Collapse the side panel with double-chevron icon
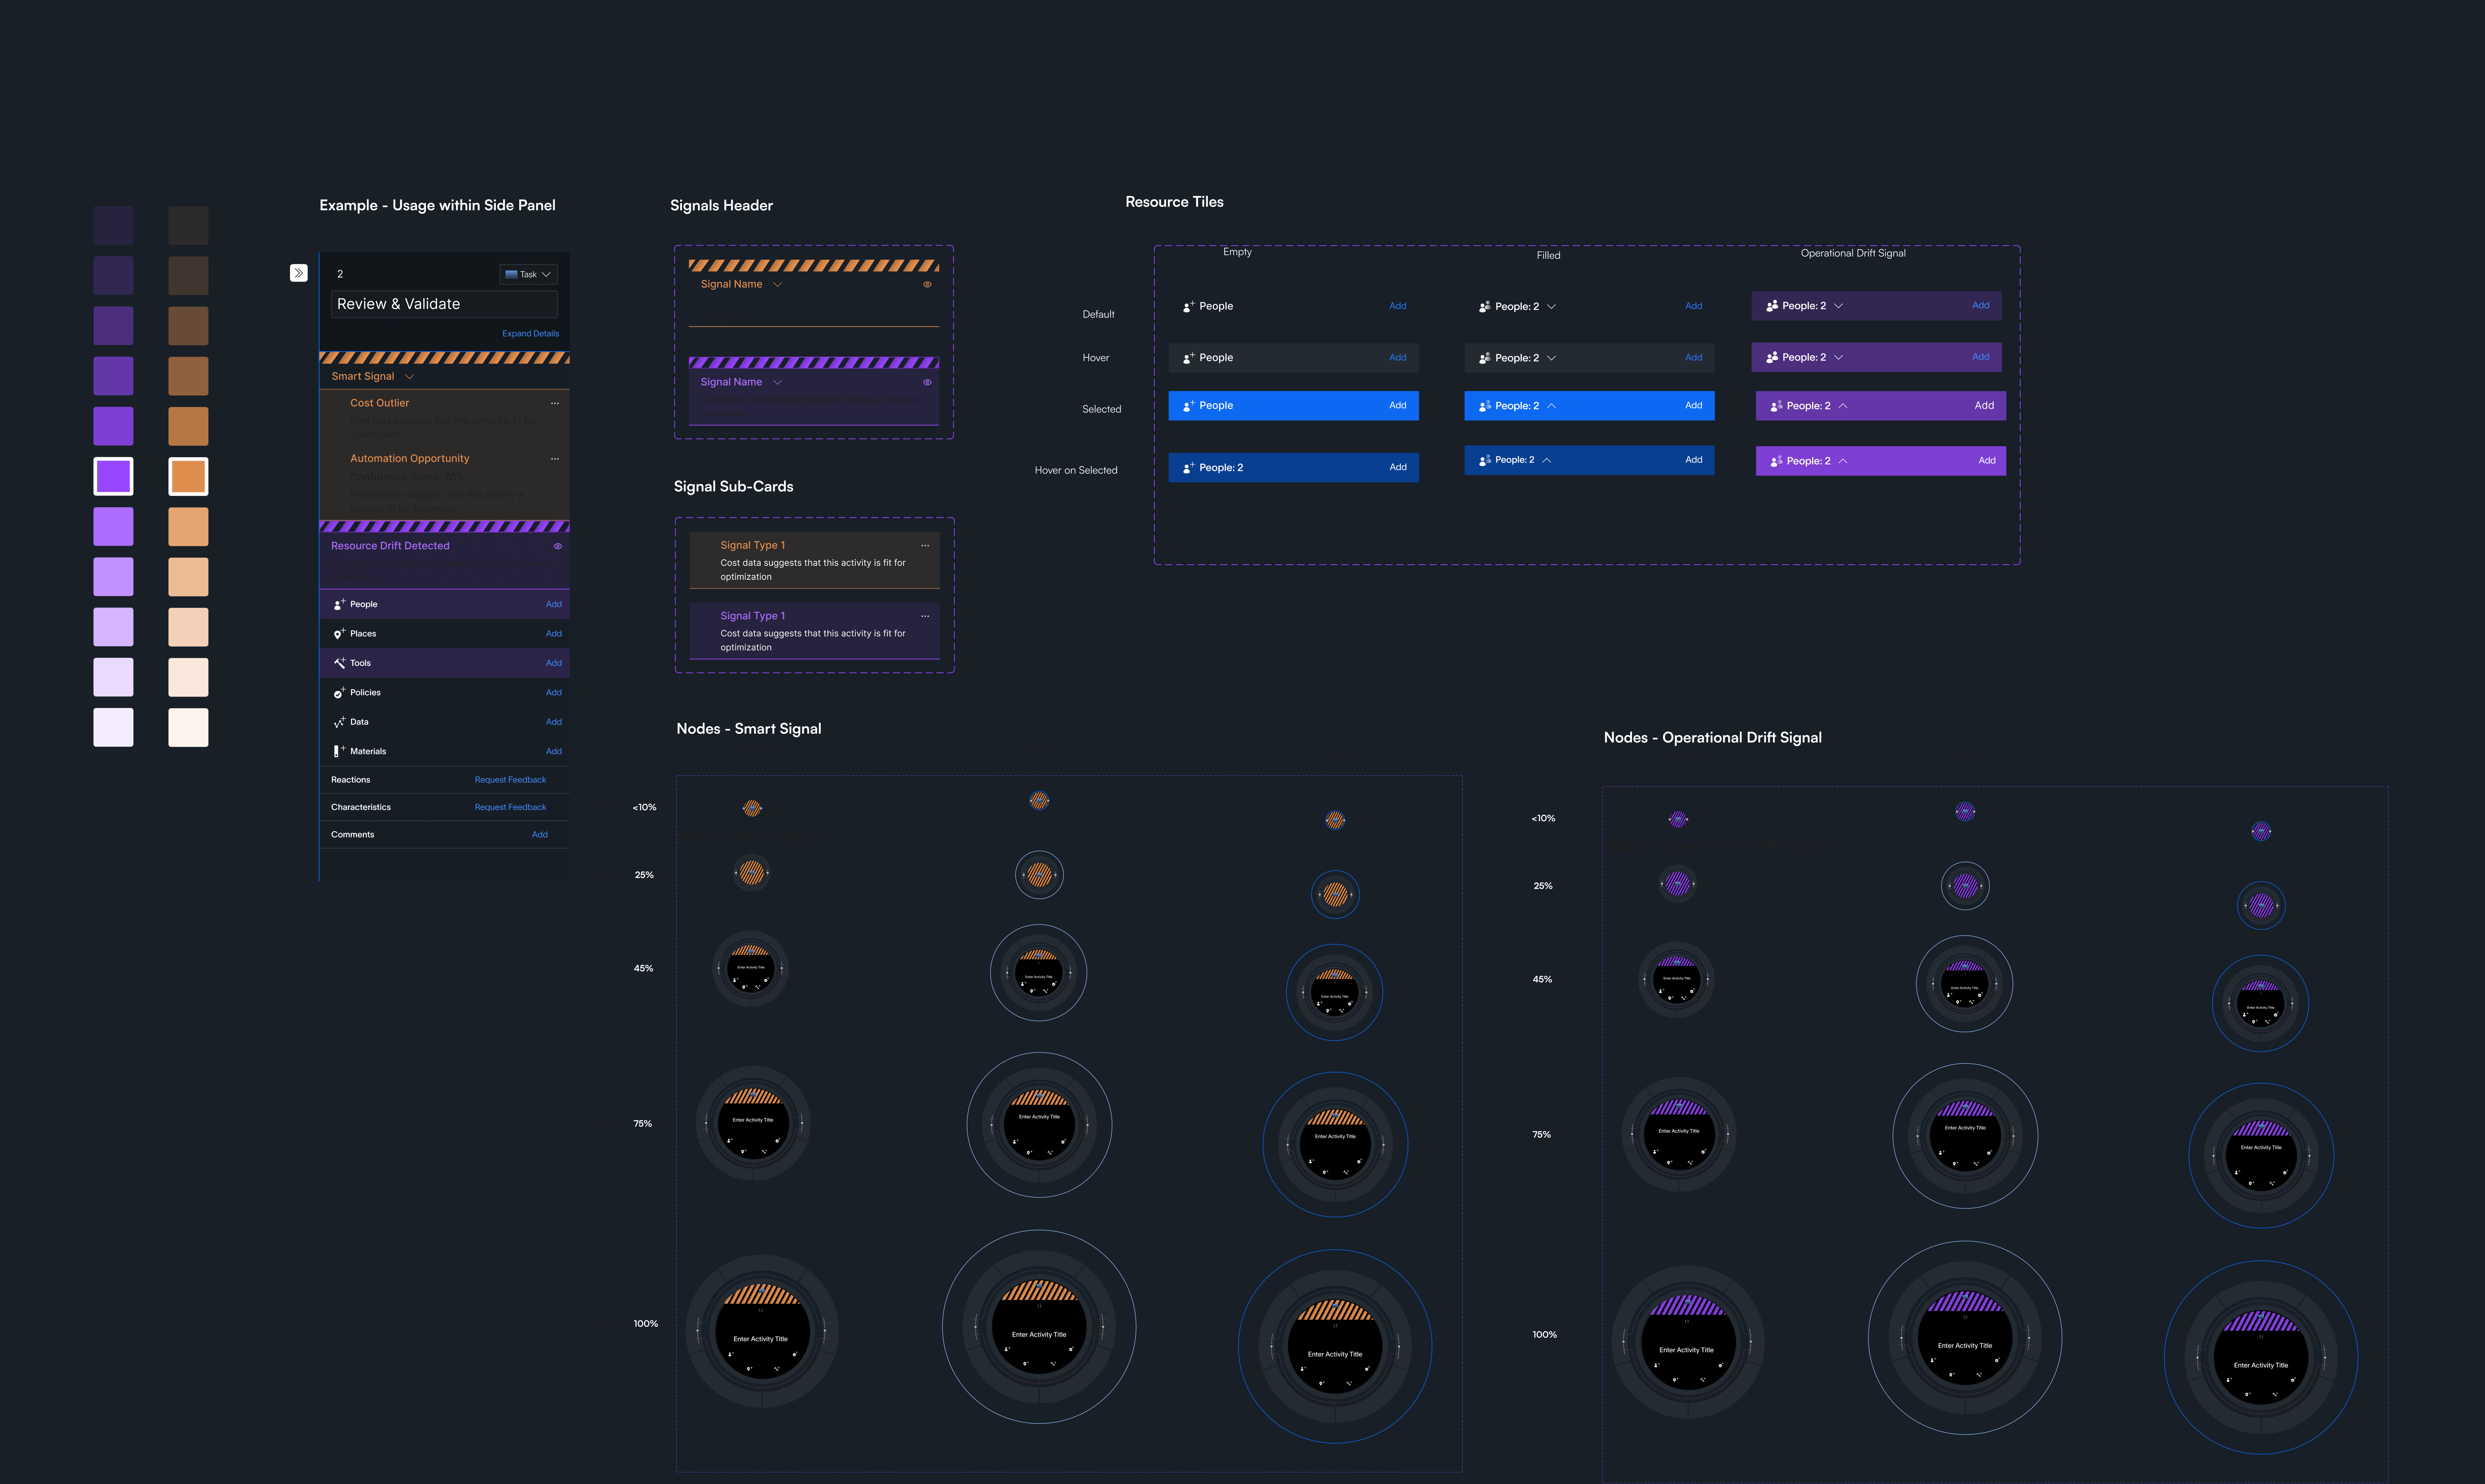The width and height of the screenshot is (2485, 1484). tap(298, 273)
